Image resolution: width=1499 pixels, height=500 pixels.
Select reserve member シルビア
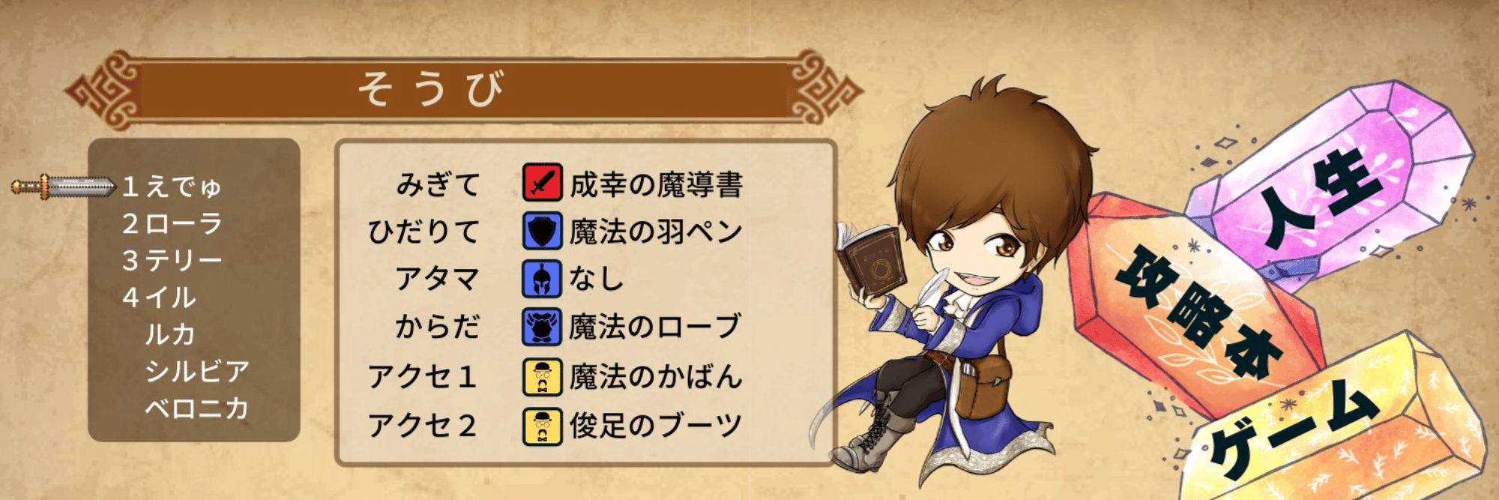pyautogui.click(x=196, y=371)
